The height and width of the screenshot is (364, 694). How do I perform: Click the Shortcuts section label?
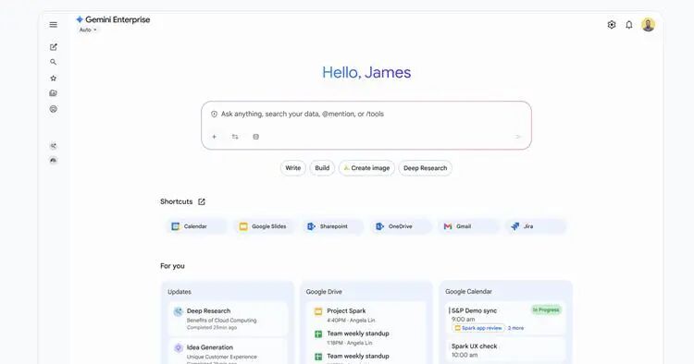tap(176, 201)
